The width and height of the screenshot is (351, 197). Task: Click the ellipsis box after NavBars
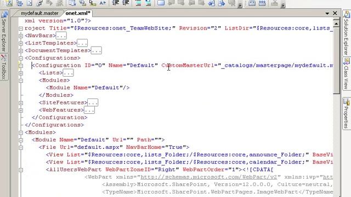tap(61, 36)
